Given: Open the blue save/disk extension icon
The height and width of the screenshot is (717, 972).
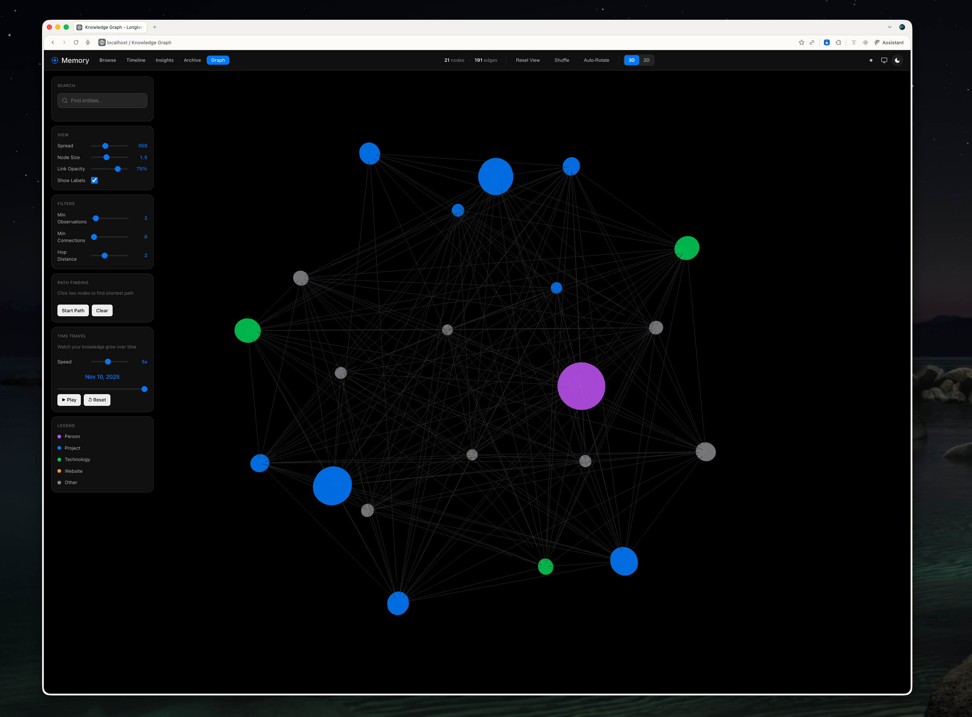Looking at the screenshot, I should coord(827,42).
